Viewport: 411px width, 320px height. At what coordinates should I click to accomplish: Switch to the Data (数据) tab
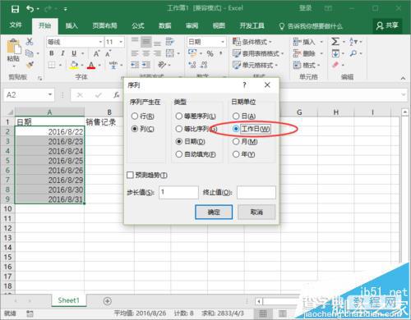click(x=165, y=25)
